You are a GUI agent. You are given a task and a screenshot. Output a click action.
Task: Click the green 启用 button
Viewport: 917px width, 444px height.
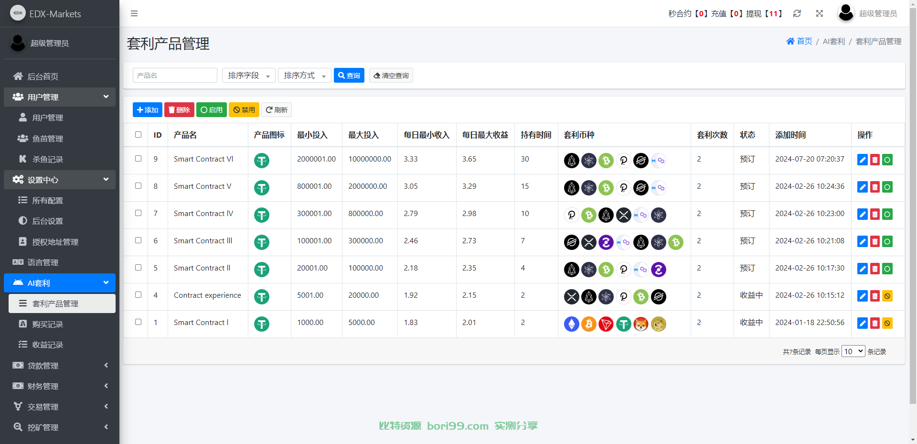pyautogui.click(x=212, y=110)
